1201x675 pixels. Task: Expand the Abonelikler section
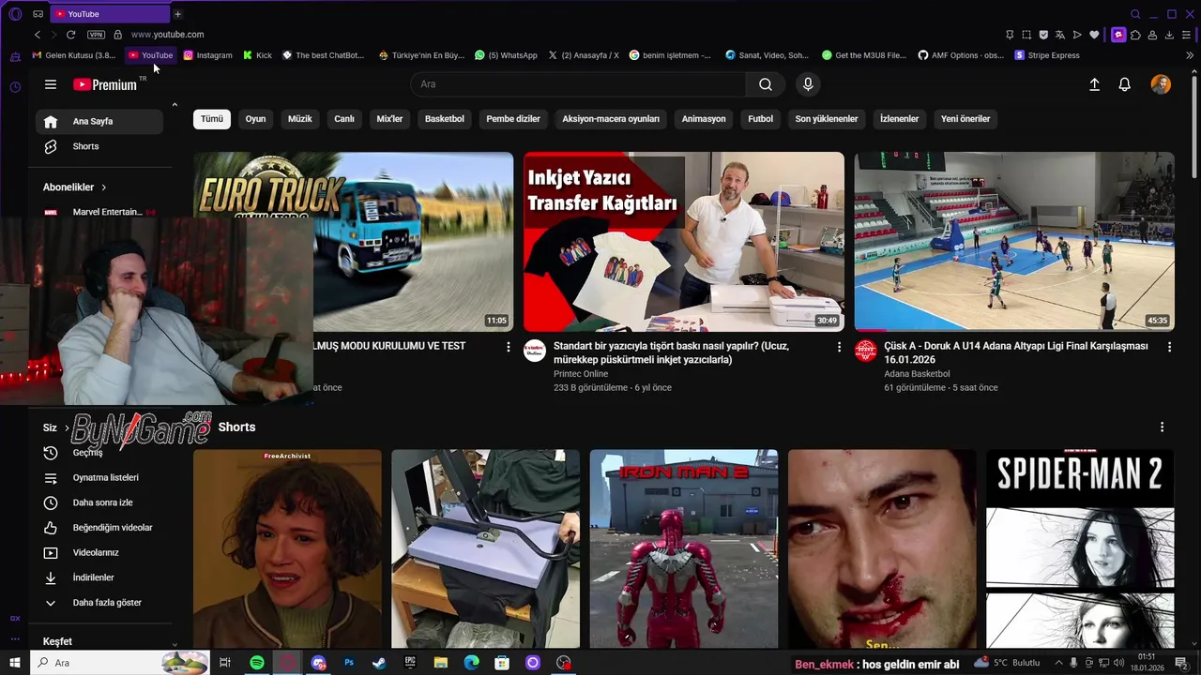(74, 187)
